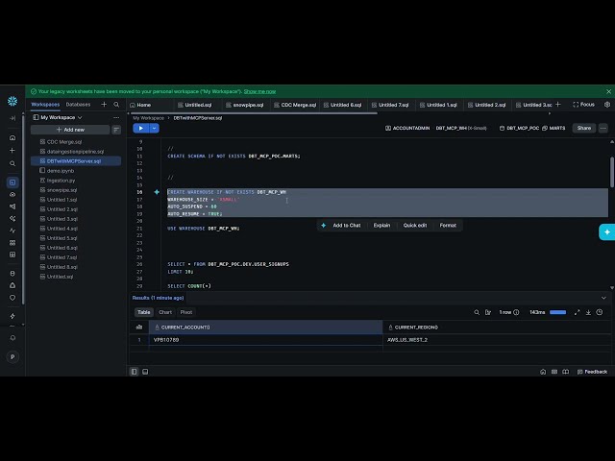Expand the My Workspace dropdown
The width and height of the screenshot is (615, 461).
(58, 117)
